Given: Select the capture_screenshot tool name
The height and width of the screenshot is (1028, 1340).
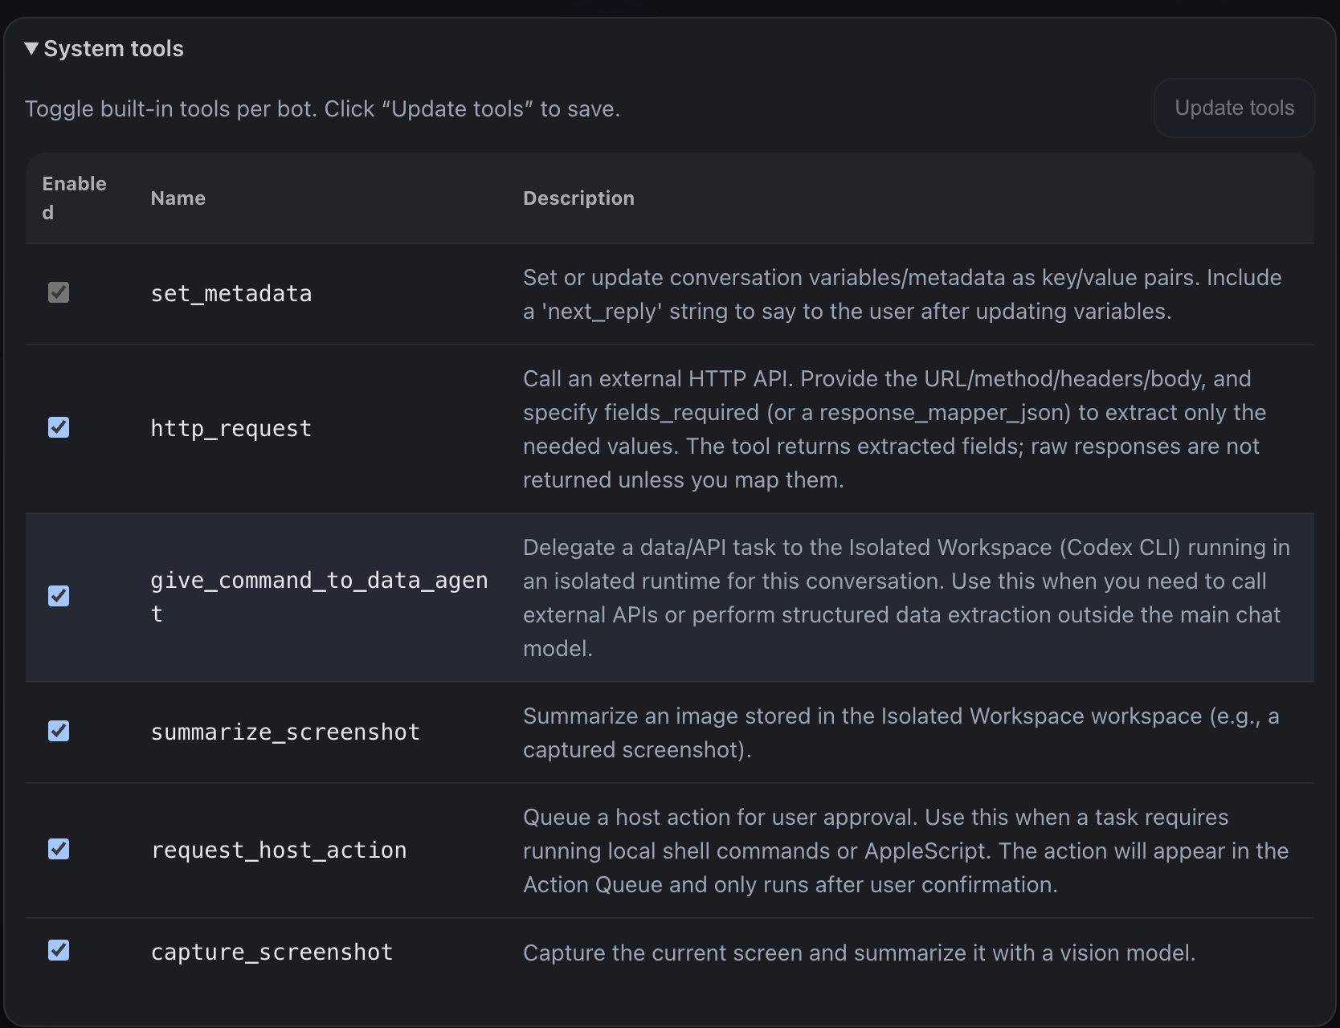Looking at the screenshot, I should [x=272, y=953].
